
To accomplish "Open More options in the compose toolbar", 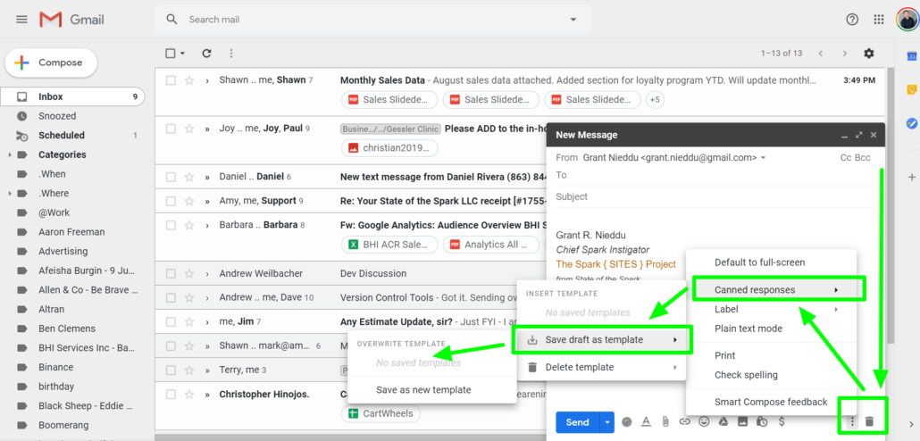I will 852,421.
